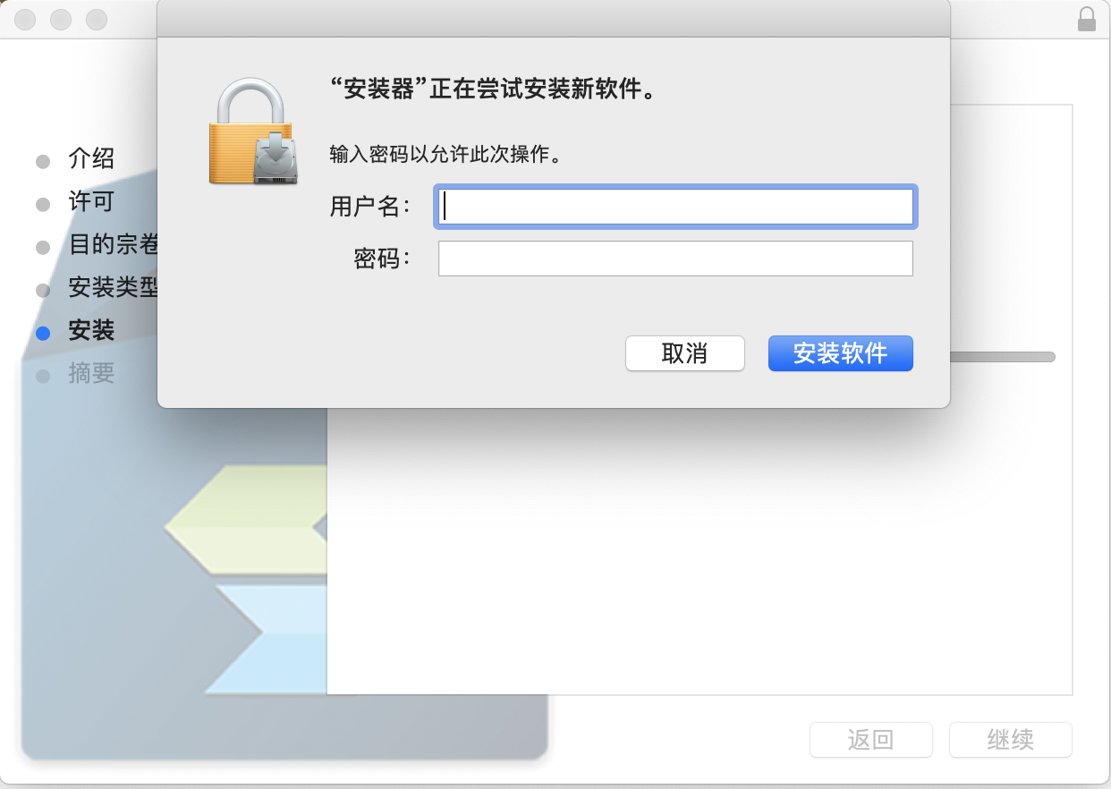Proceed with the 继续 button

[1011, 740]
